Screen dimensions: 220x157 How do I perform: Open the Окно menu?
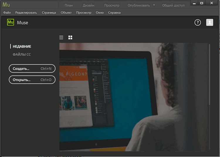click(x=100, y=13)
